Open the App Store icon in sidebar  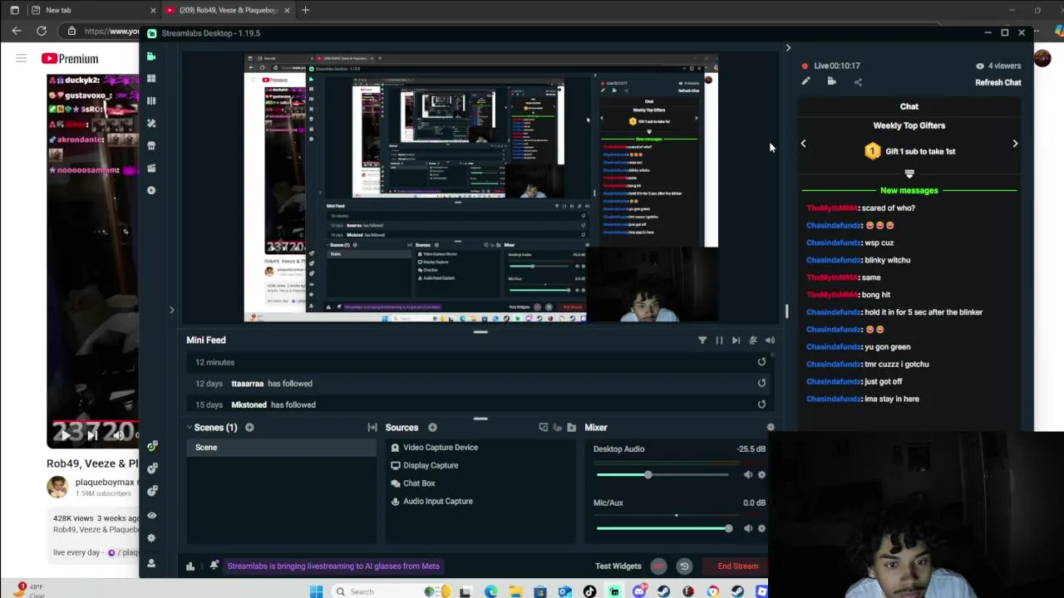coord(150,145)
